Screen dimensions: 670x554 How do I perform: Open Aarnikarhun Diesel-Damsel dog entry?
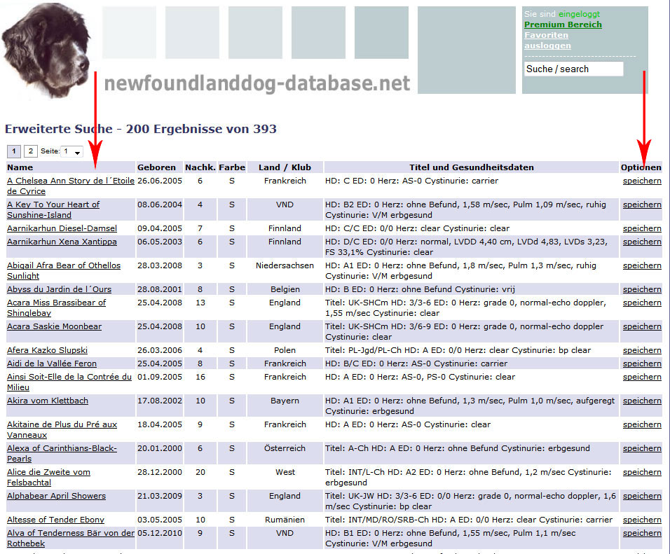coord(62,228)
